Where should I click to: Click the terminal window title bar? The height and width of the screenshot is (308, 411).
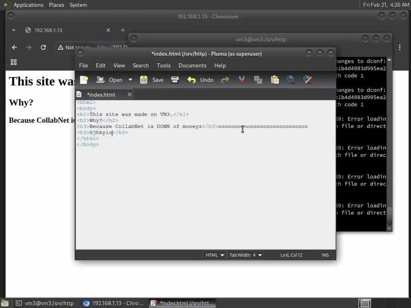click(x=261, y=40)
